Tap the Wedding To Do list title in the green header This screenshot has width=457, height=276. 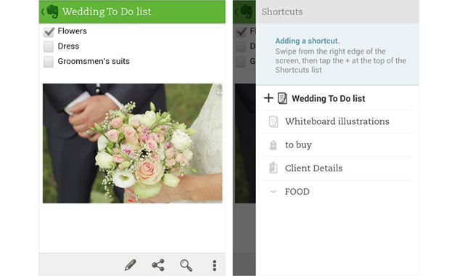click(107, 12)
